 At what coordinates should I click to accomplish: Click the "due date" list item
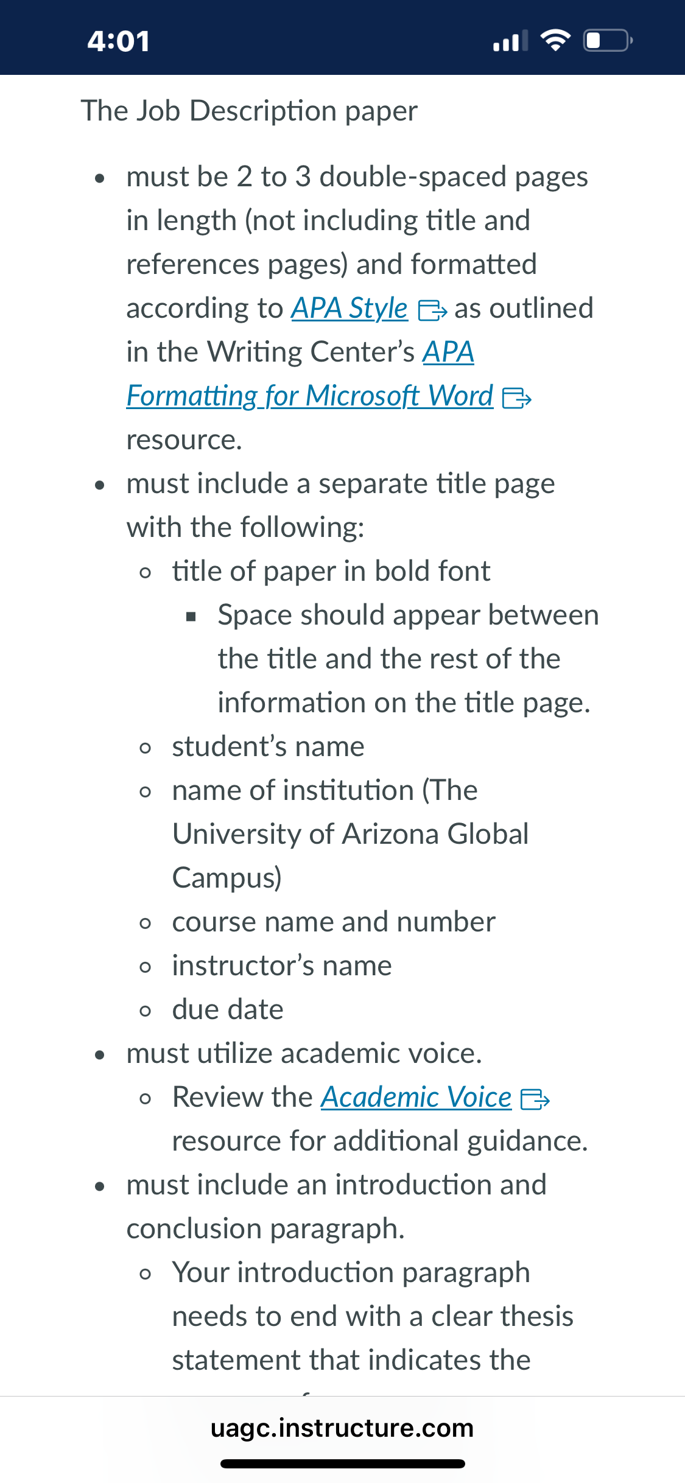(x=228, y=1009)
